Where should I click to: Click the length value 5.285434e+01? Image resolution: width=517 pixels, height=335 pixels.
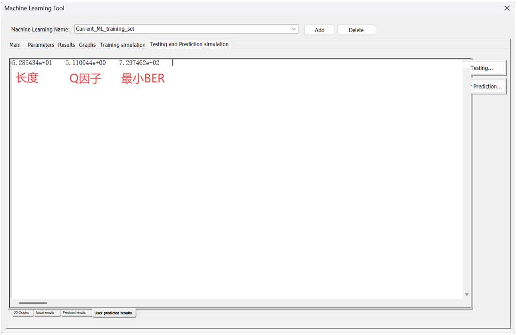coord(32,63)
